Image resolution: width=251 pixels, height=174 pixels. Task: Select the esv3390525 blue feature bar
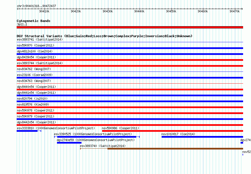(97, 137)
